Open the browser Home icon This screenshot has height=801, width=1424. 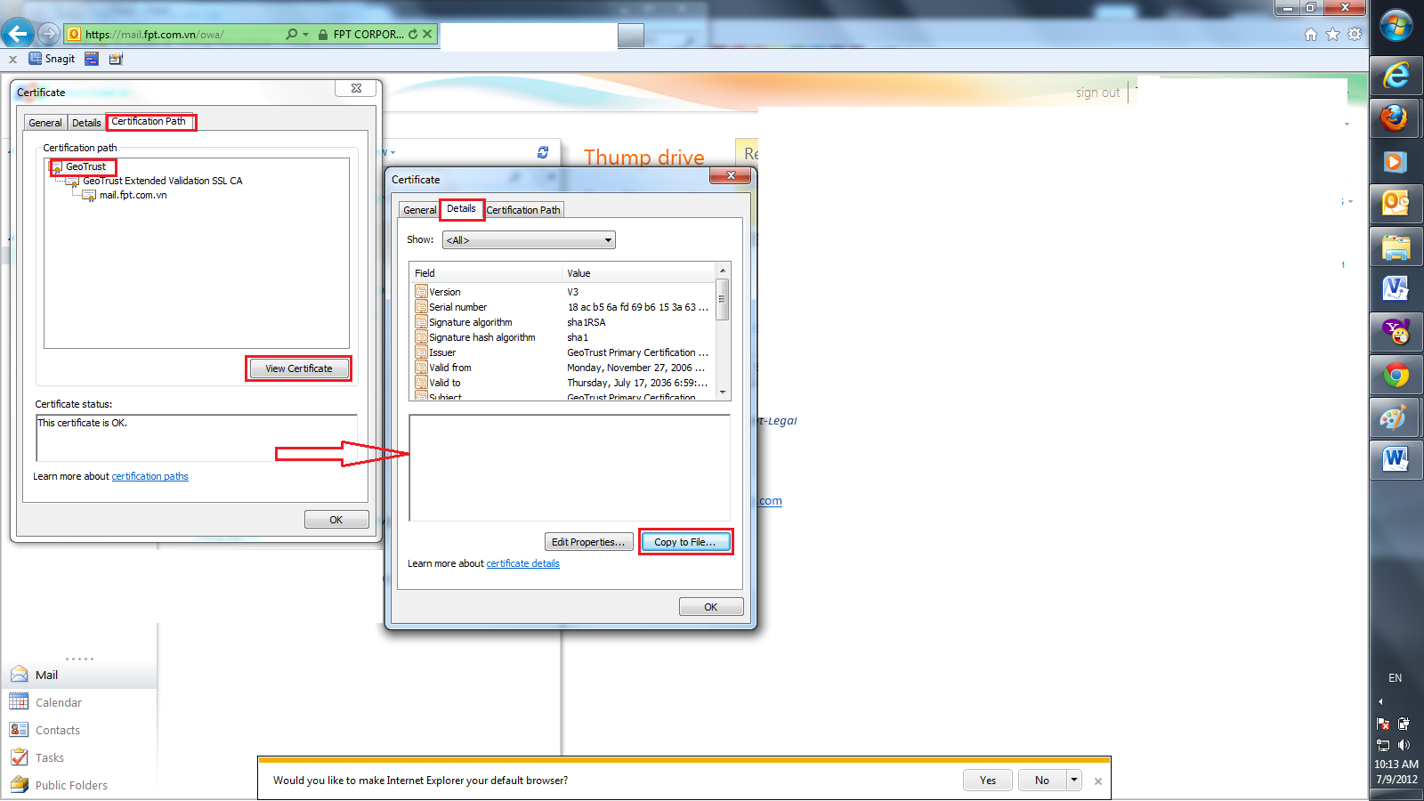point(1310,35)
